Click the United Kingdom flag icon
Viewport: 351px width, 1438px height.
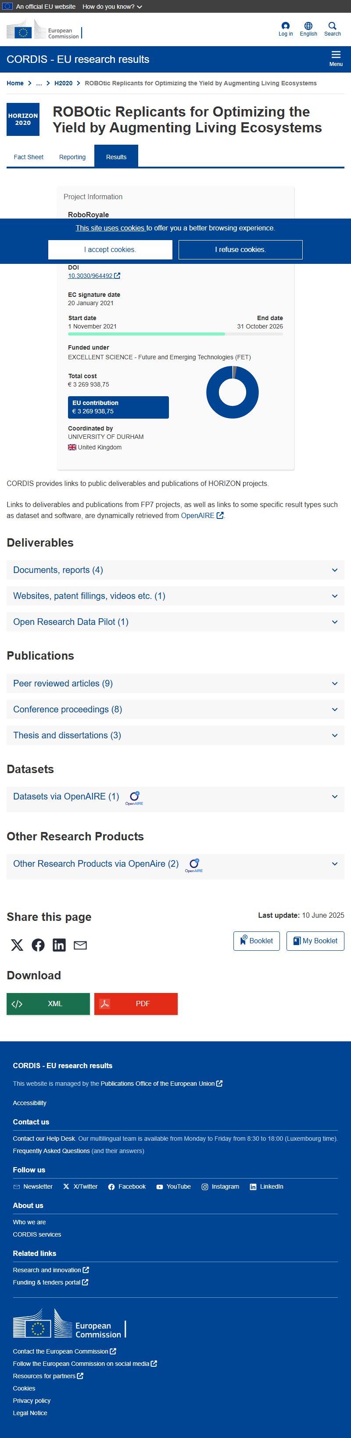click(x=72, y=447)
